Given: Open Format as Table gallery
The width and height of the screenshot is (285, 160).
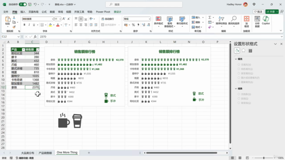Looking at the screenshot, I should coord(170,22).
